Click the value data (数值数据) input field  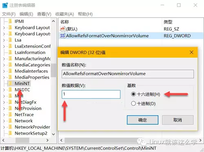point(91,94)
